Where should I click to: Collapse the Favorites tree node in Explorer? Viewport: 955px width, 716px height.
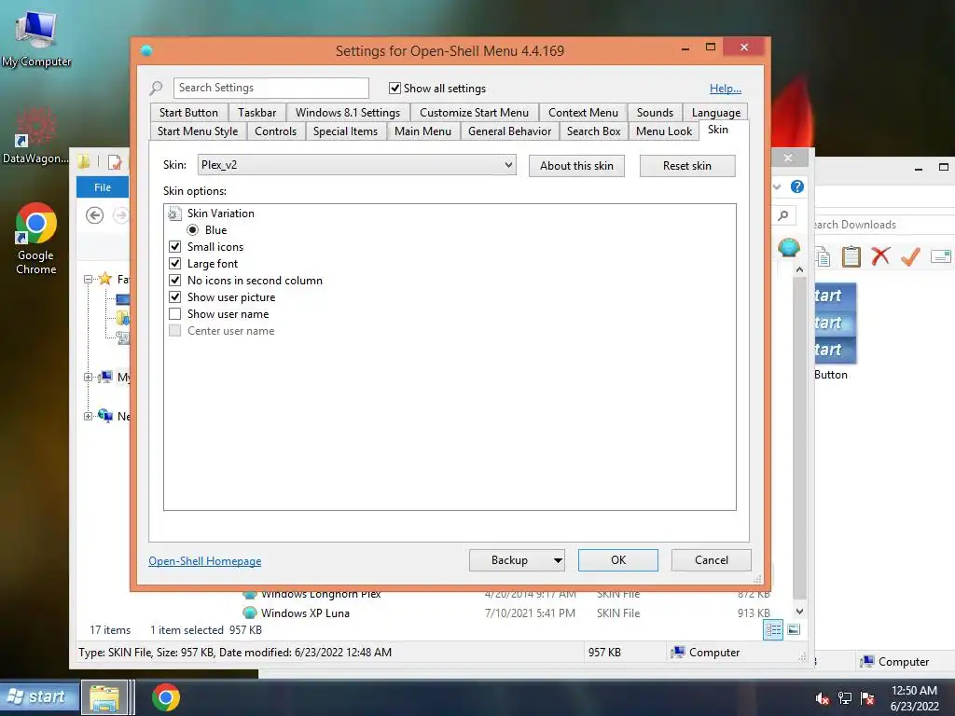(x=88, y=280)
